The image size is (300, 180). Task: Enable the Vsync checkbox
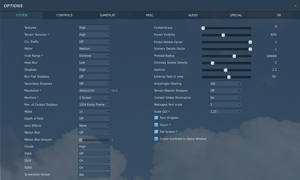pos(156,124)
